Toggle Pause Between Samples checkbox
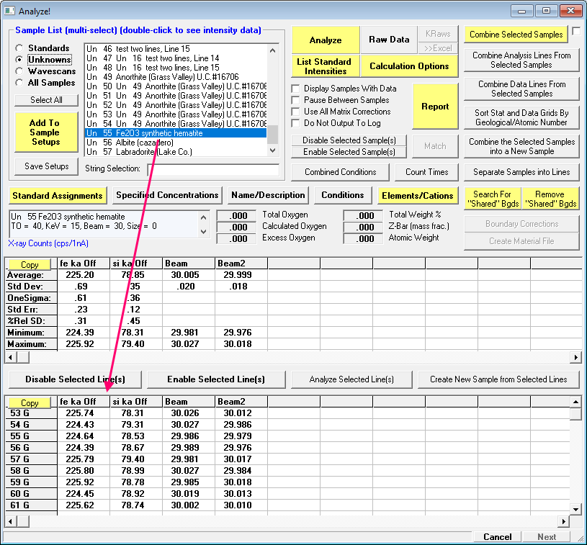The image size is (587, 545). click(x=296, y=100)
